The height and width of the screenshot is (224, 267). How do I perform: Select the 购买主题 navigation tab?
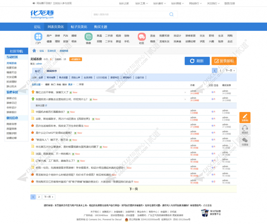[x=100, y=27]
